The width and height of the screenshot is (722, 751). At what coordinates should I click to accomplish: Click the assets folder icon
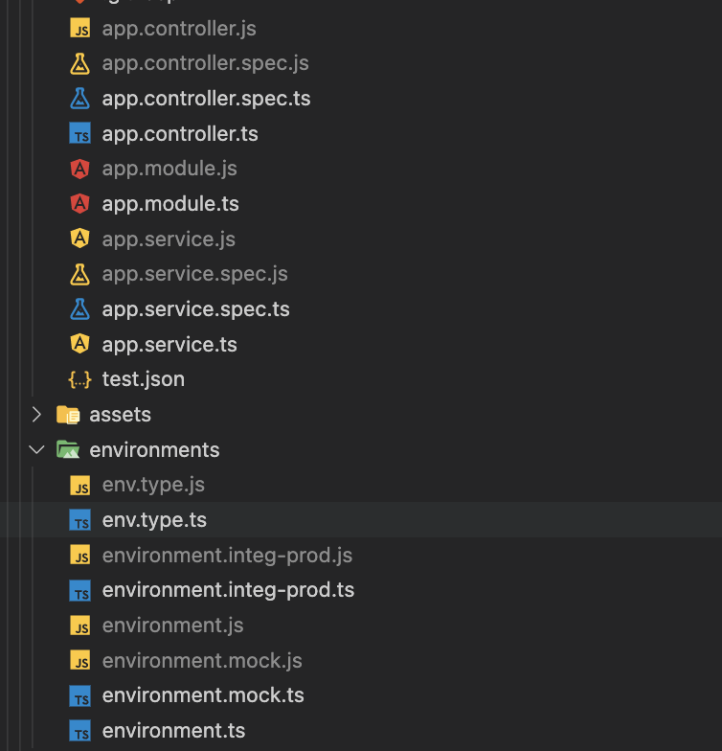point(68,415)
